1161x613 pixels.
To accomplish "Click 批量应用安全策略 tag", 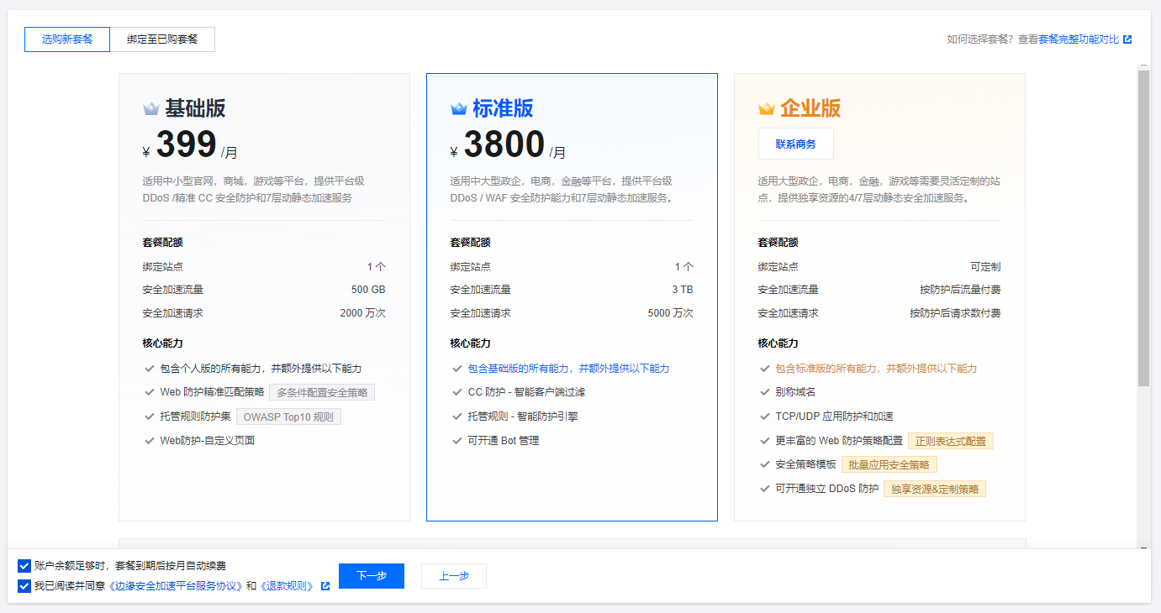I will click(889, 464).
